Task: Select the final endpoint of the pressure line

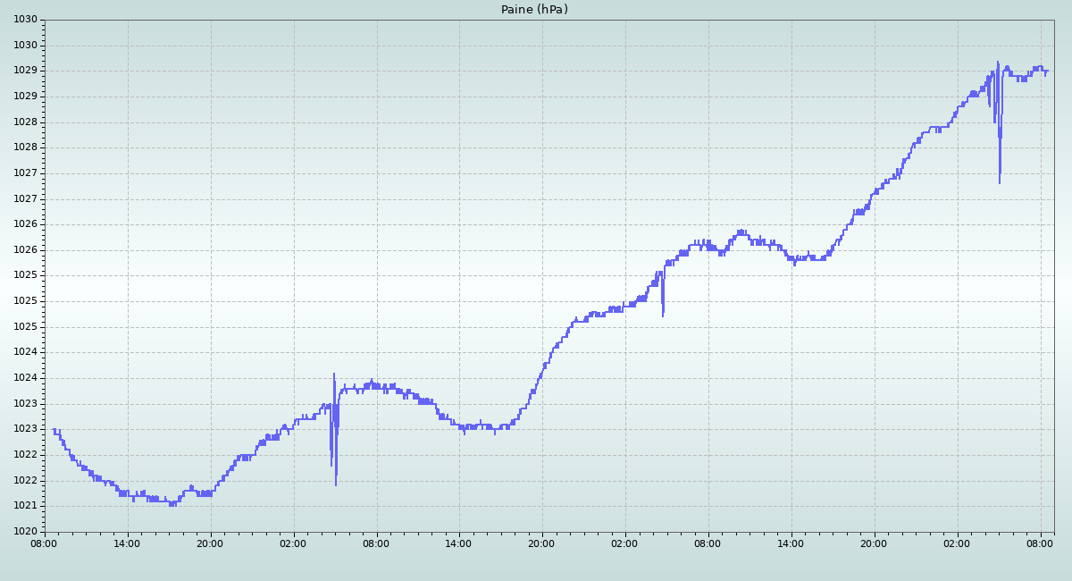Action: click(x=1047, y=72)
